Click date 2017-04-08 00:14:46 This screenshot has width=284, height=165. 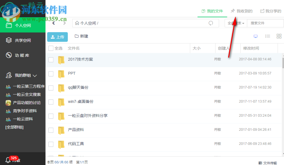(255, 59)
